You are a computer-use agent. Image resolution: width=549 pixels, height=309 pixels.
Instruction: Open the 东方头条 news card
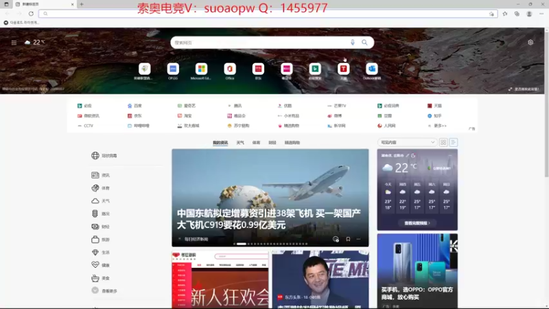pos(320,279)
